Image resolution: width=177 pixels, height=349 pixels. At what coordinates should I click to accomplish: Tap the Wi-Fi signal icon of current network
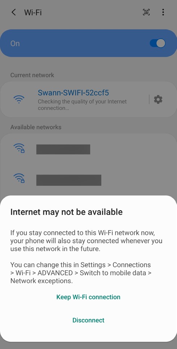pos(19,99)
